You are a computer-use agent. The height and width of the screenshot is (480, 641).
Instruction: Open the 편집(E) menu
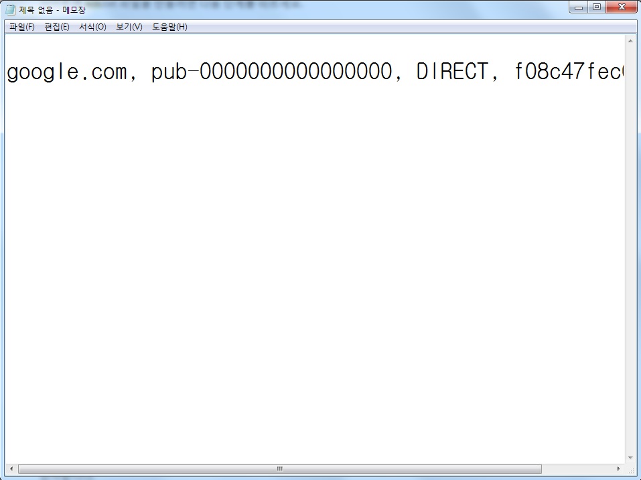pos(57,27)
